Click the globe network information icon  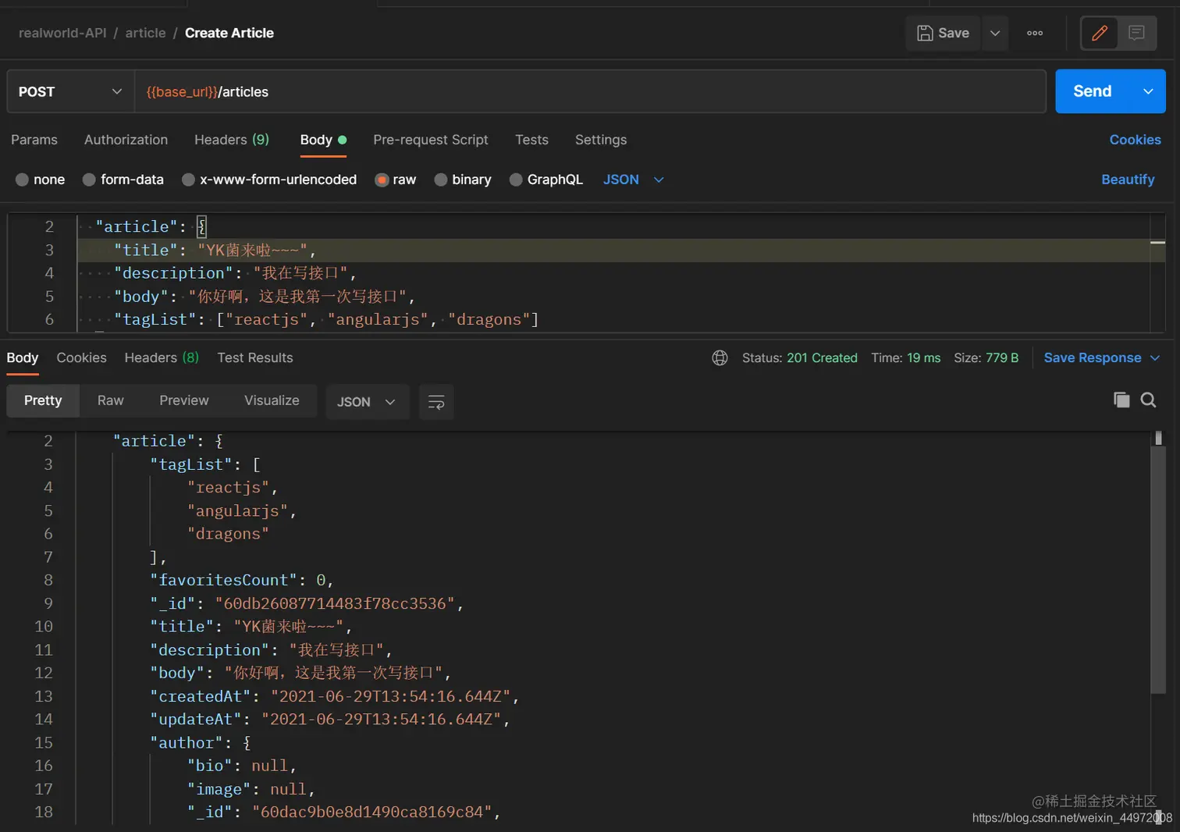(x=720, y=357)
